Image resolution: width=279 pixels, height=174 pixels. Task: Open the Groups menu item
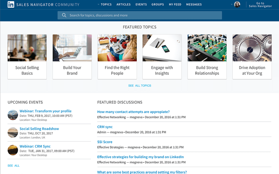pyautogui.click(x=158, y=4)
